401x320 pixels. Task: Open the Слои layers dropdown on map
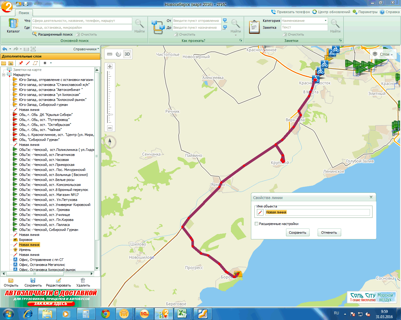pyautogui.click(x=383, y=54)
